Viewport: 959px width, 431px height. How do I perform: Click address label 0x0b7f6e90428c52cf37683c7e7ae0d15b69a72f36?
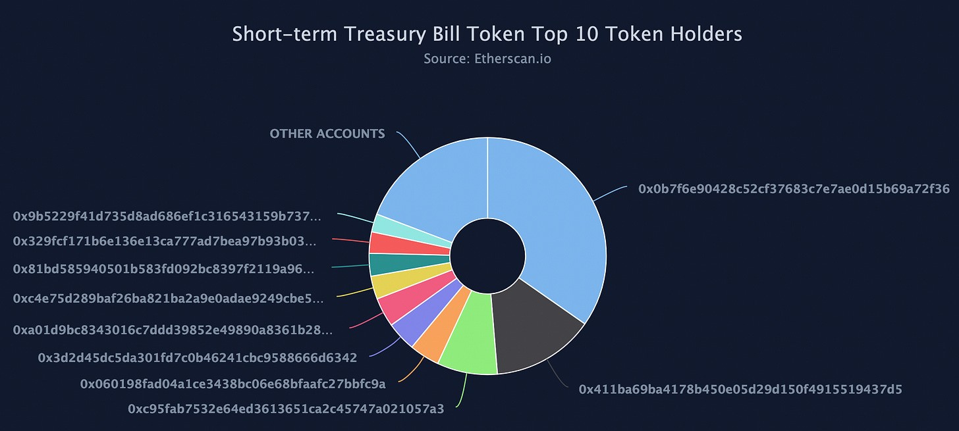(x=794, y=189)
